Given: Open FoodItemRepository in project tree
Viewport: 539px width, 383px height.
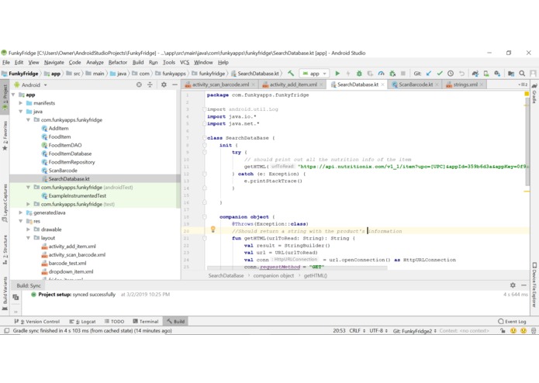Looking at the screenshot, I should 71,162.
